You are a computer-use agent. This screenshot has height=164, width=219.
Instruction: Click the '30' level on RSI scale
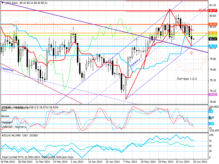pos(210,151)
